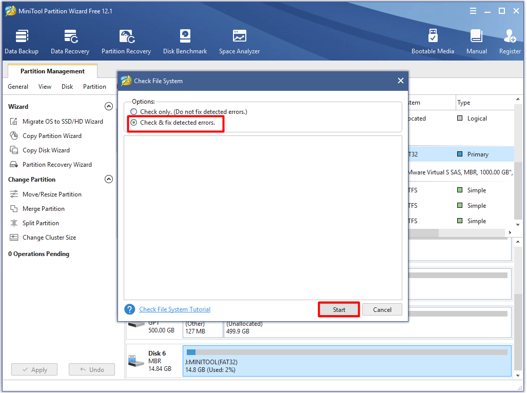Click Start to check file system

coord(339,310)
